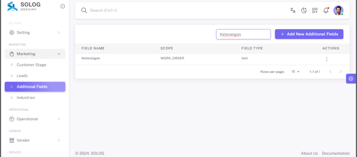Image resolution: width=357 pixels, height=157 pixels.
Task: Click the language translate icon
Action: point(293,10)
